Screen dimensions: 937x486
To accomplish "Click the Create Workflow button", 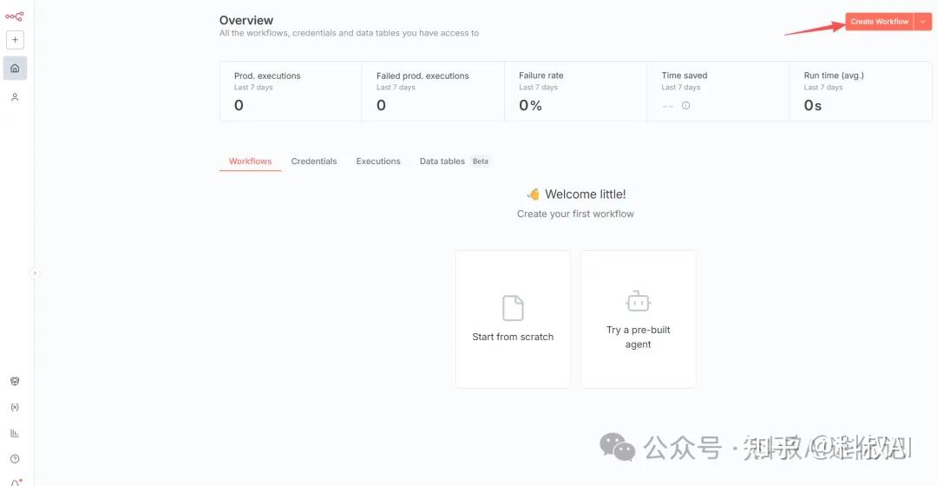I will (879, 22).
